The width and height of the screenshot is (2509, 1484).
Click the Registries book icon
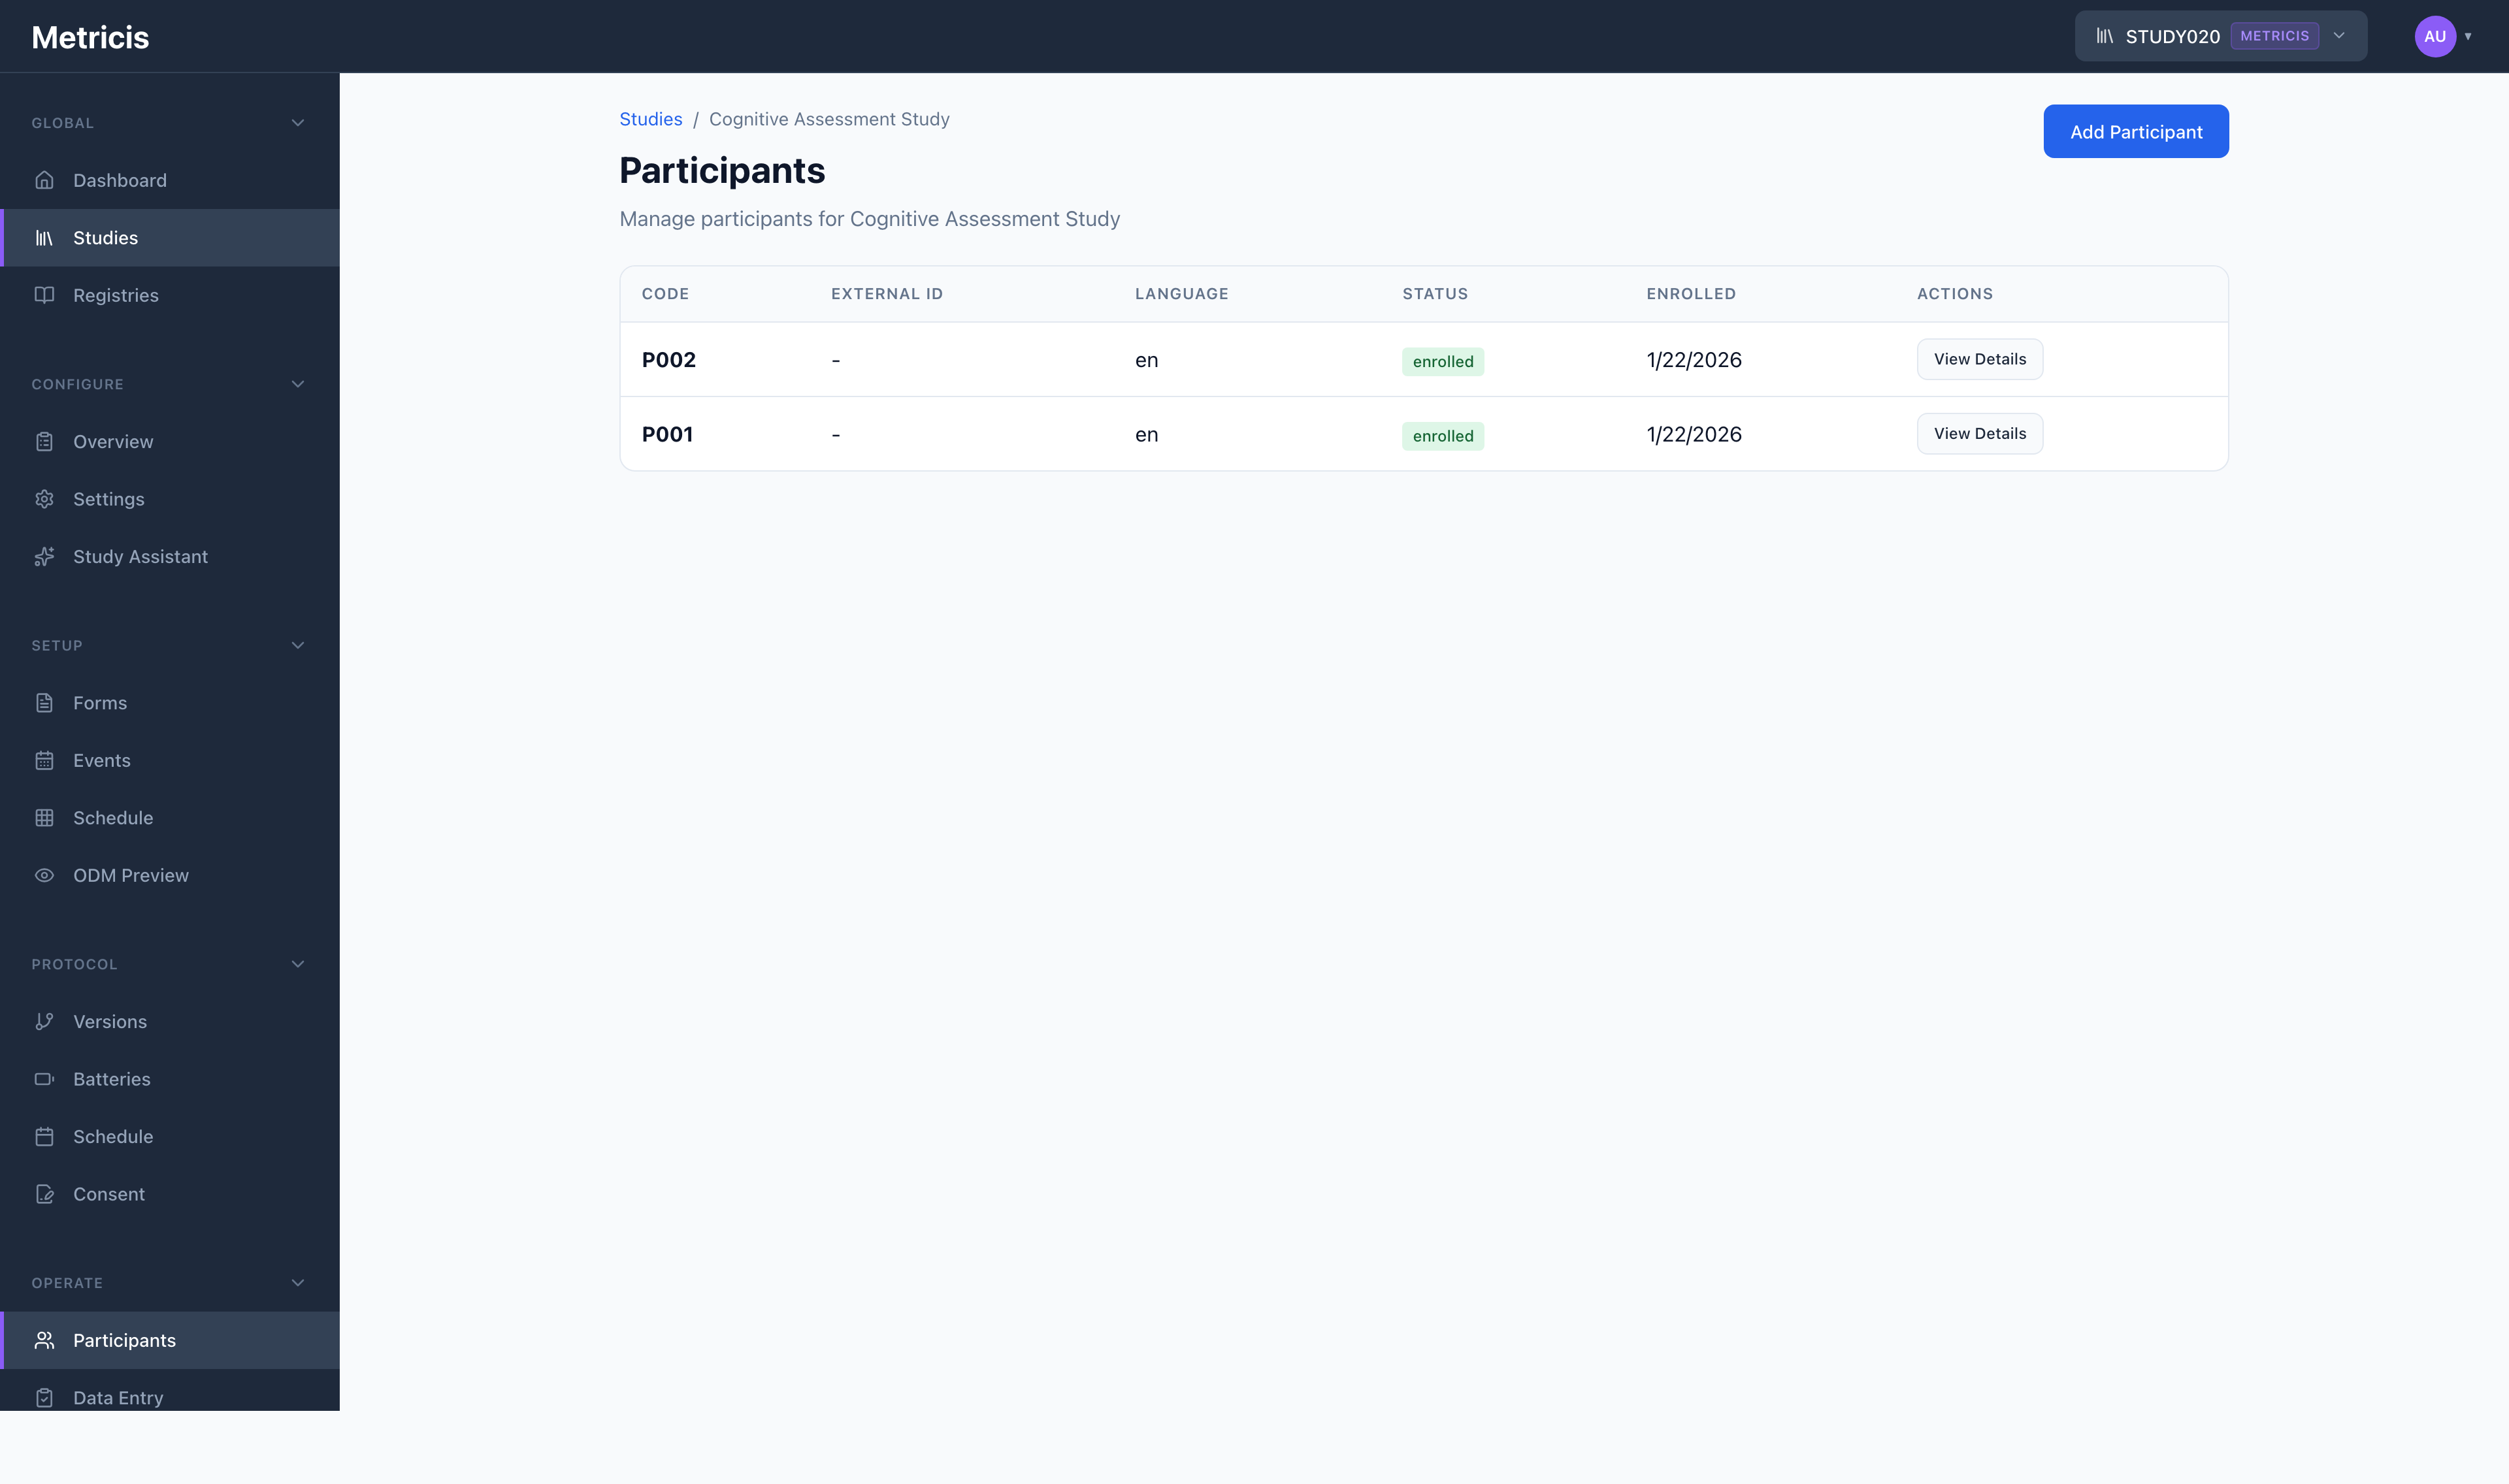(44, 295)
